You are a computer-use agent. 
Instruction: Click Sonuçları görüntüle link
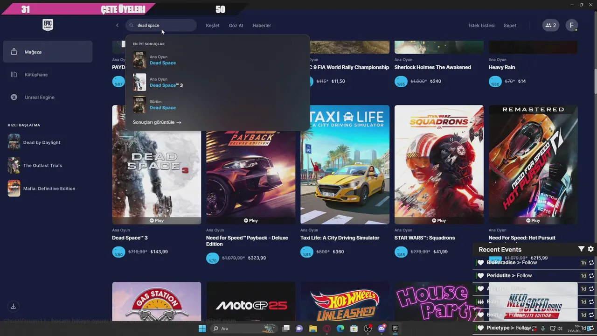click(157, 122)
